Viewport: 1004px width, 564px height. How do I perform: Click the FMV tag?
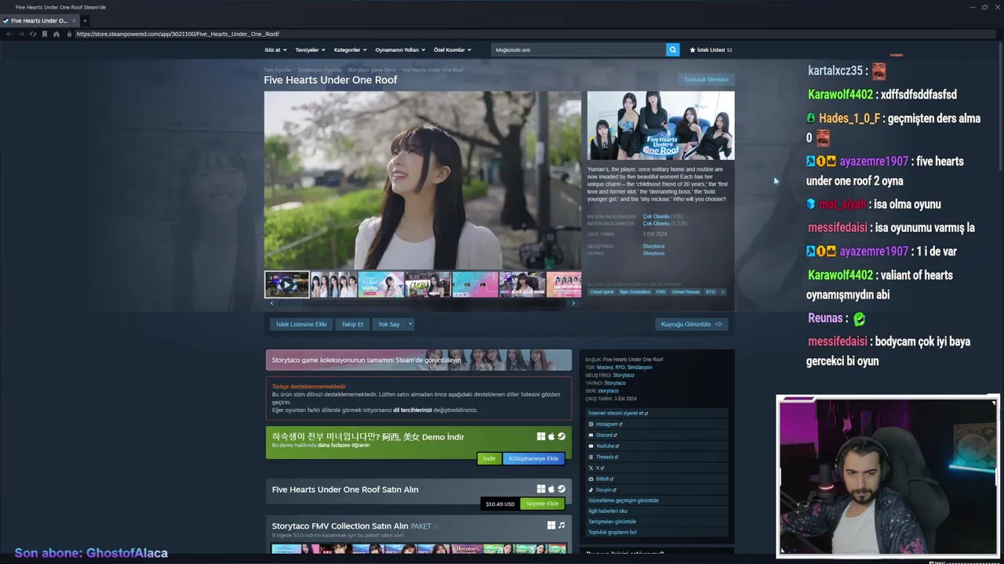point(661,291)
